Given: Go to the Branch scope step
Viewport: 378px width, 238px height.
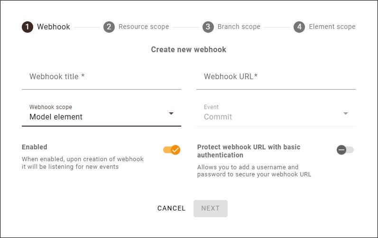Looking at the screenshot, I should click(239, 27).
